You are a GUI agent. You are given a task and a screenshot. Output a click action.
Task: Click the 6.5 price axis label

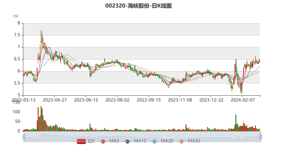click(x=17, y=59)
